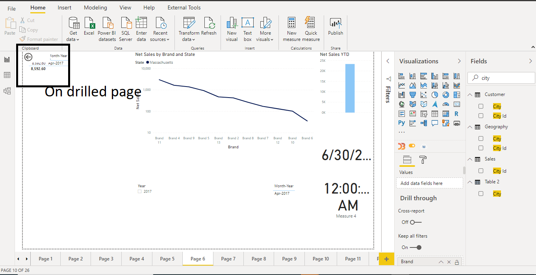Expand the Filters pane
The width and height of the screenshot is (536, 275).
[388, 61]
